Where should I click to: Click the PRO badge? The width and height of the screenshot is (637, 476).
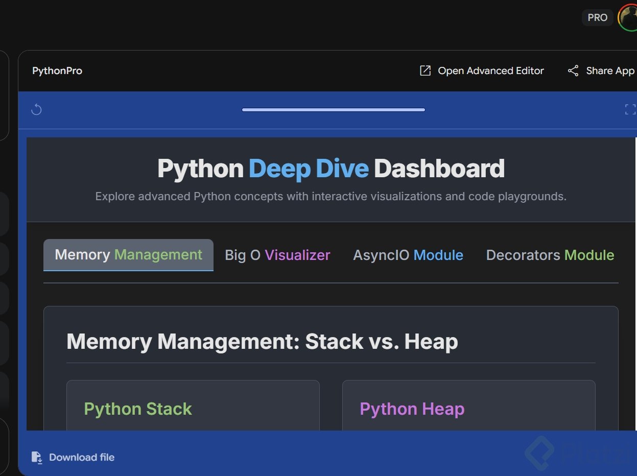point(597,18)
